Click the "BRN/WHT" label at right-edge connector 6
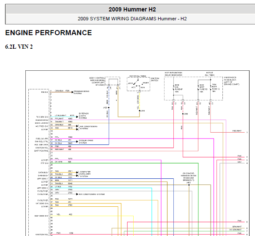Viewport: 255px width, 236px height. click(x=237, y=227)
